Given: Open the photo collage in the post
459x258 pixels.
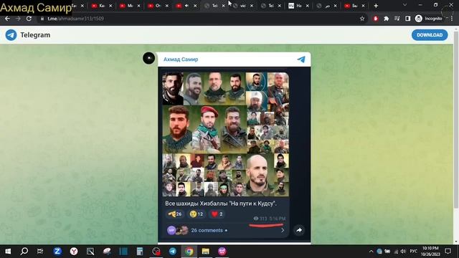Looking at the screenshot, I should 225,134.
